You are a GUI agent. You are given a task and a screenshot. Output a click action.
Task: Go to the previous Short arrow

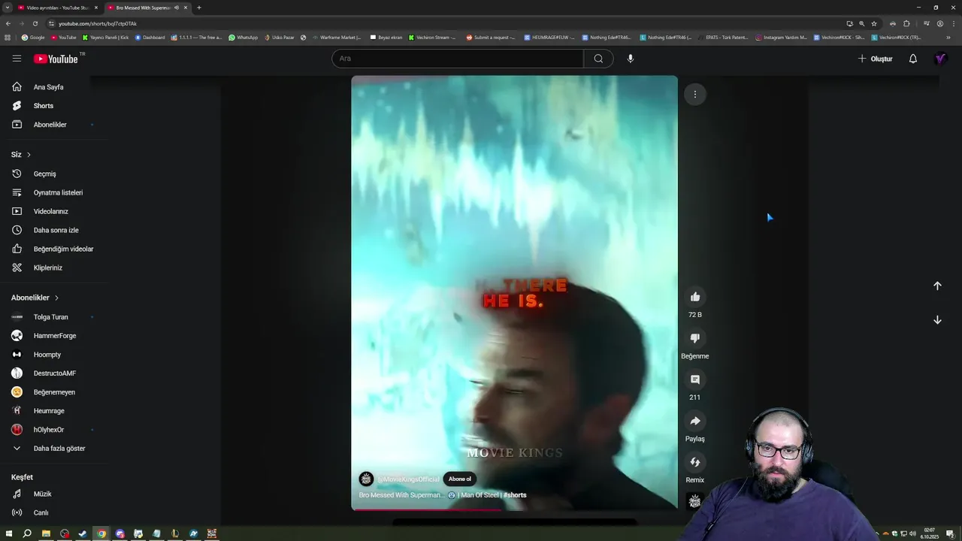click(937, 286)
